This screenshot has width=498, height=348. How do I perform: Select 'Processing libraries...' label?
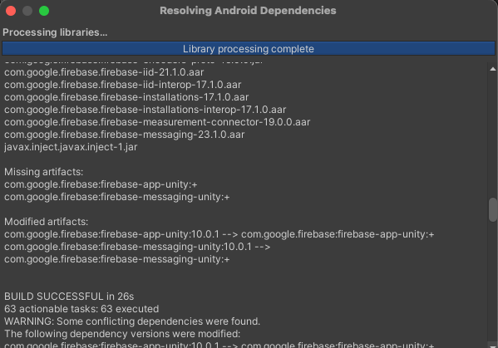55,32
